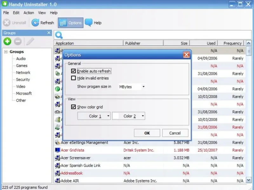Viewport: 254px width, 190px height.
Task: Click the vertical scrollbar thumb
Action: point(249,51)
